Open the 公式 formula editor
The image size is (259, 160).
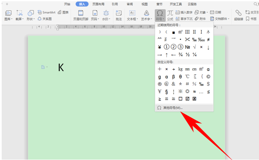tap(170, 15)
